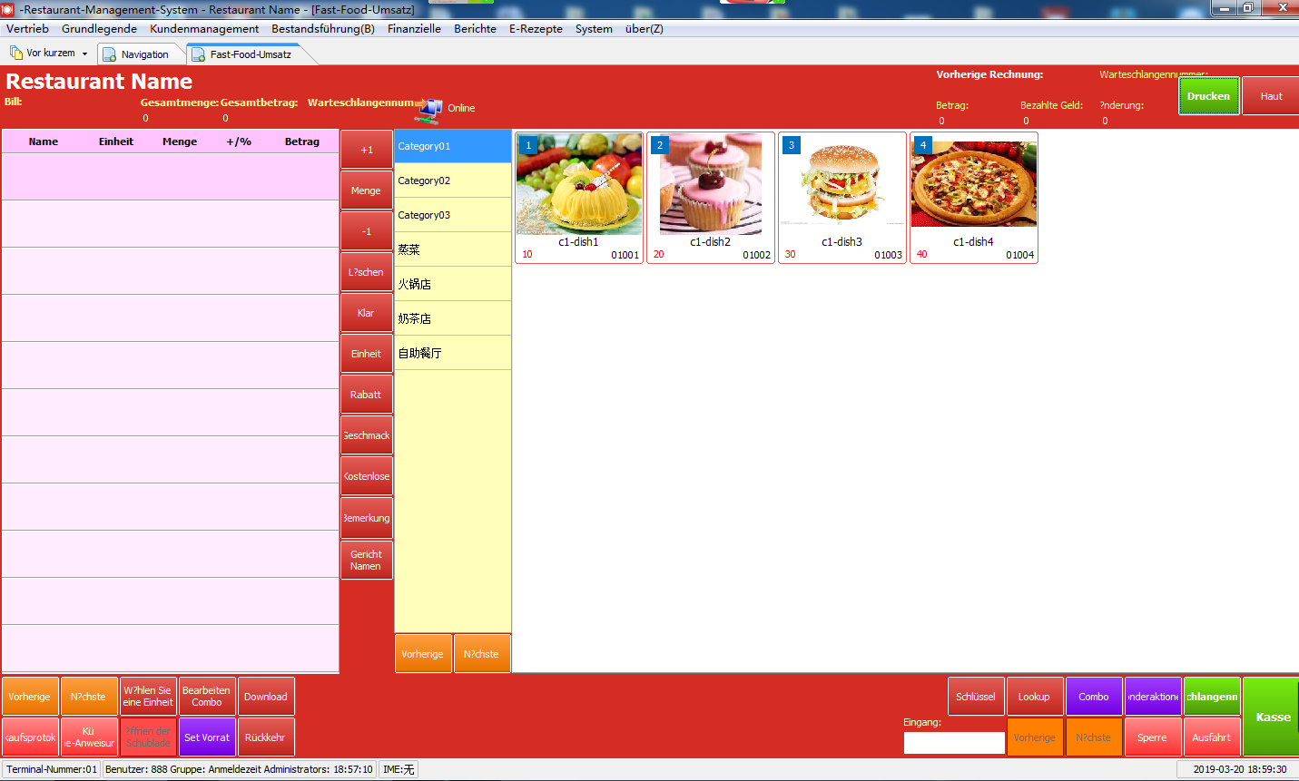Click the Online network status icon

(428, 110)
